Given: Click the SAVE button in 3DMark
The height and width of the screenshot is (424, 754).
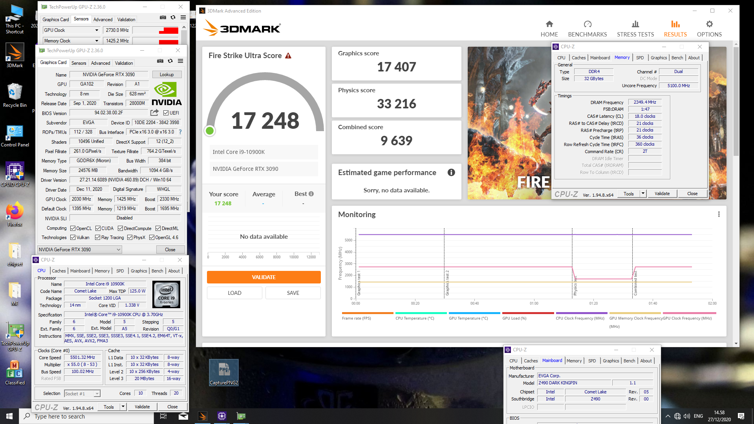Looking at the screenshot, I should point(293,293).
